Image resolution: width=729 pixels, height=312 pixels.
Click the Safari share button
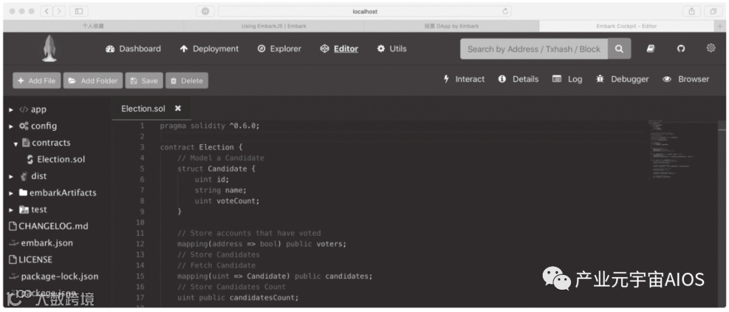click(691, 11)
